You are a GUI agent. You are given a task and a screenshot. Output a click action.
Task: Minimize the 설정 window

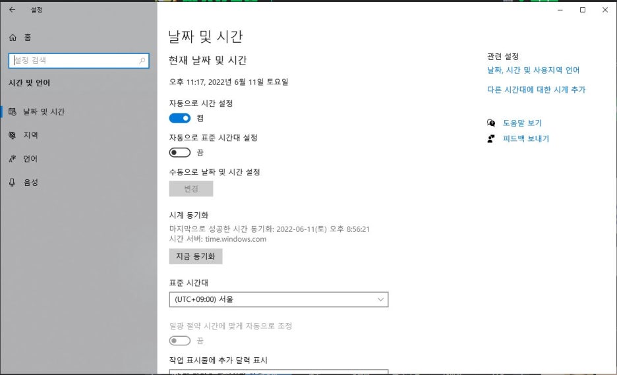pyautogui.click(x=560, y=10)
